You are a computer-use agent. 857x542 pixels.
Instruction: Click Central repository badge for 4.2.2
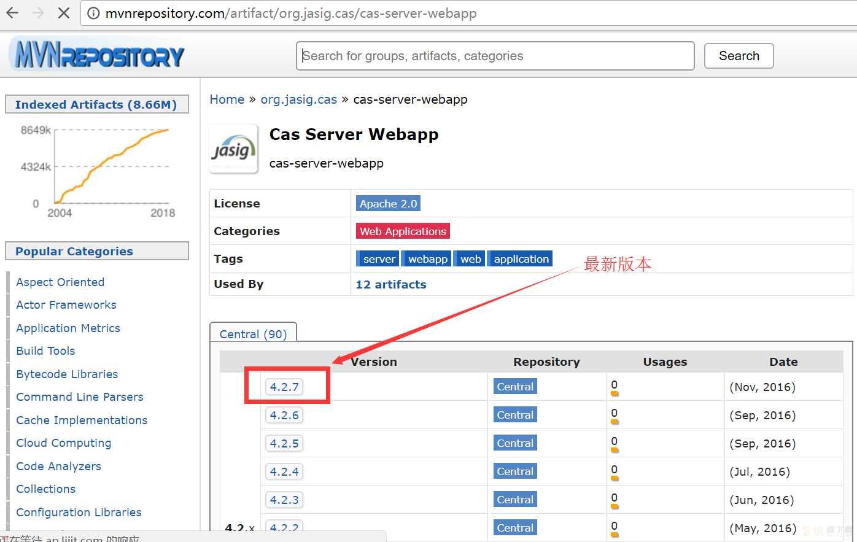click(515, 527)
